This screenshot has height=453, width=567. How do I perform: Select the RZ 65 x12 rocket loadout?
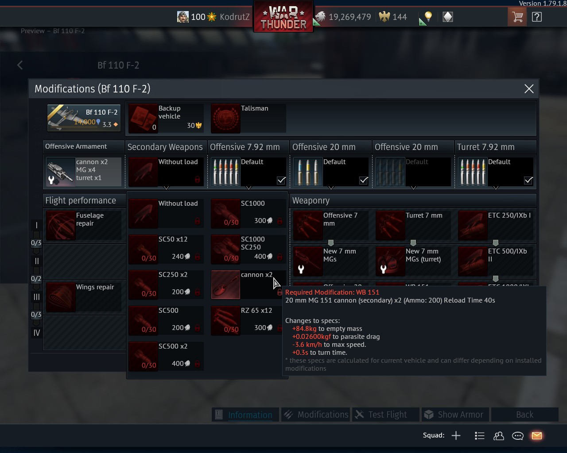249,320
